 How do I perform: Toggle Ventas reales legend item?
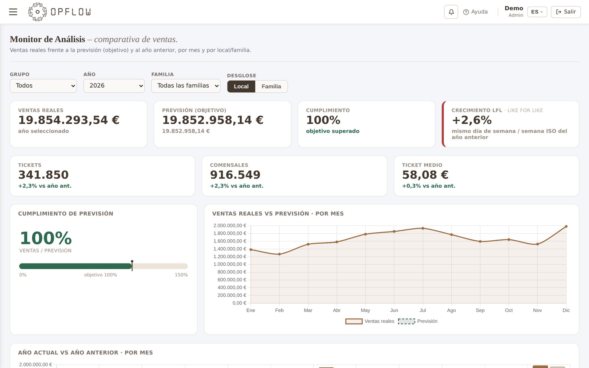click(370, 321)
